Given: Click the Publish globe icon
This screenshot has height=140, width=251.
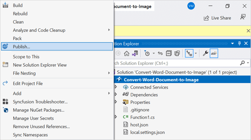Looking at the screenshot, I should click(5, 46).
